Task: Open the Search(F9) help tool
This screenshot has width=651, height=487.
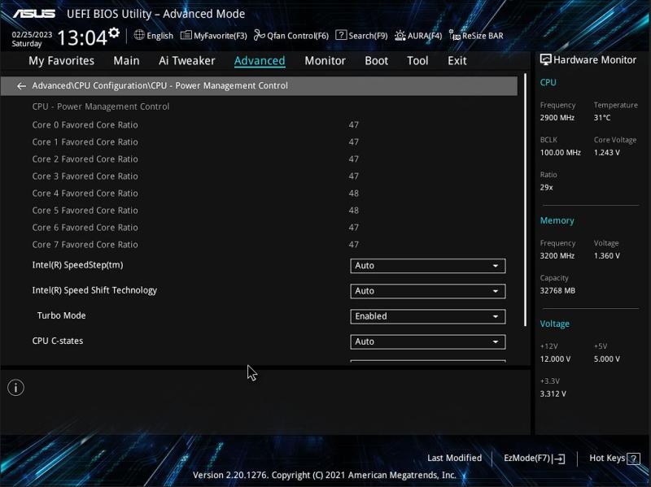Action: point(362,36)
